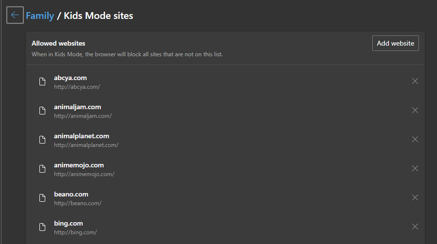Remove animaljam.com from allowed websites
The height and width of the screenshot is (244, 437).
pos(415,110)
